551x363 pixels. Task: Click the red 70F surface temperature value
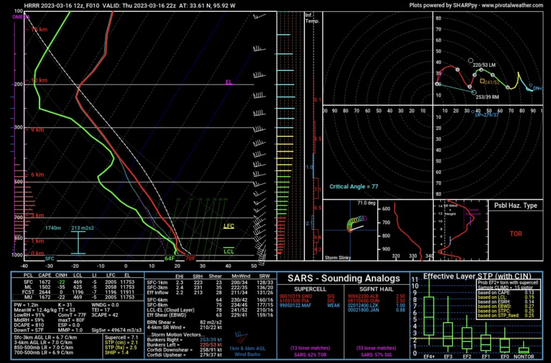(x=190, y=258)
